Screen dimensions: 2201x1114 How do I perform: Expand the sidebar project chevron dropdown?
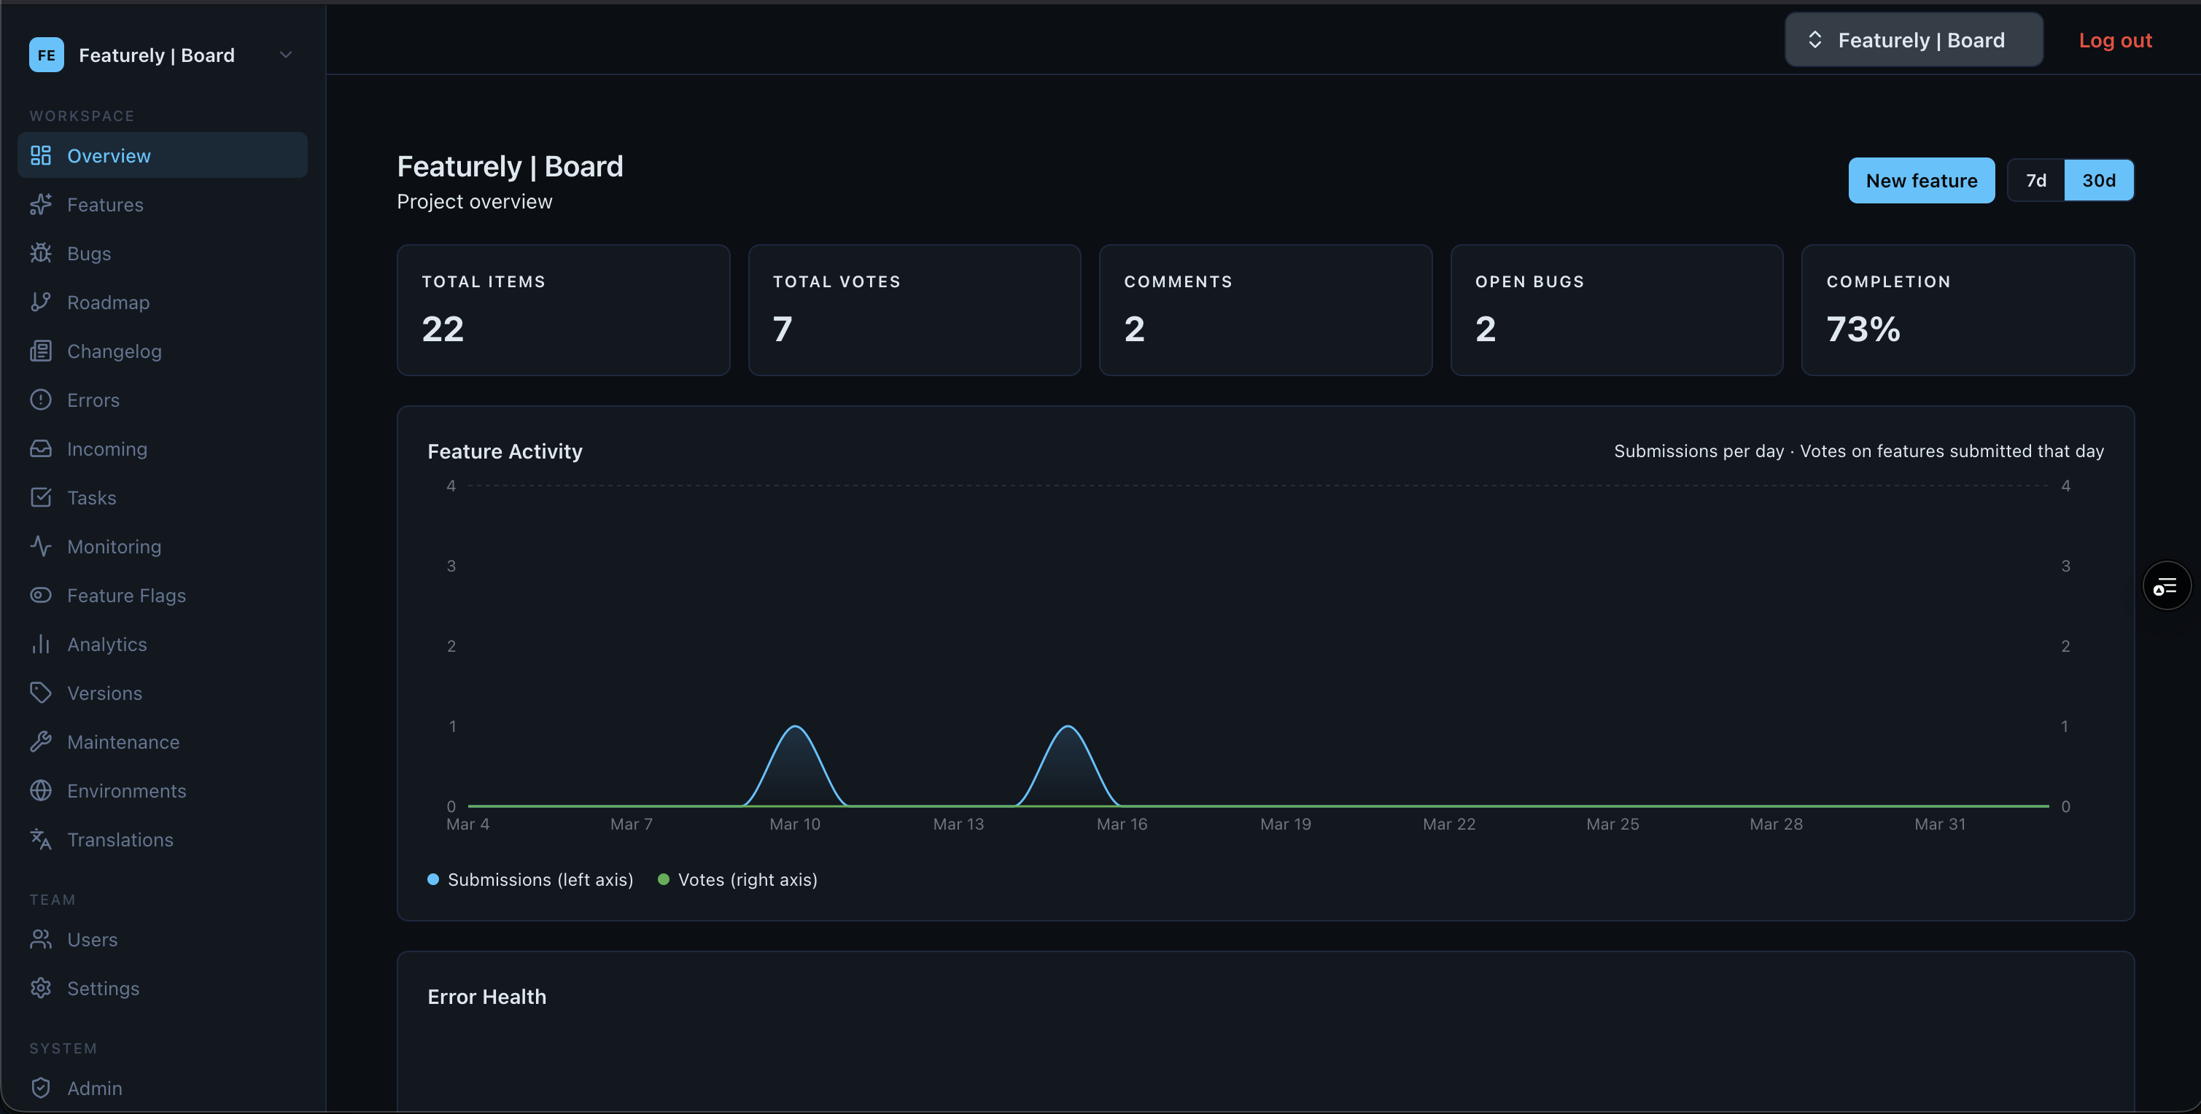coord(285,55)
